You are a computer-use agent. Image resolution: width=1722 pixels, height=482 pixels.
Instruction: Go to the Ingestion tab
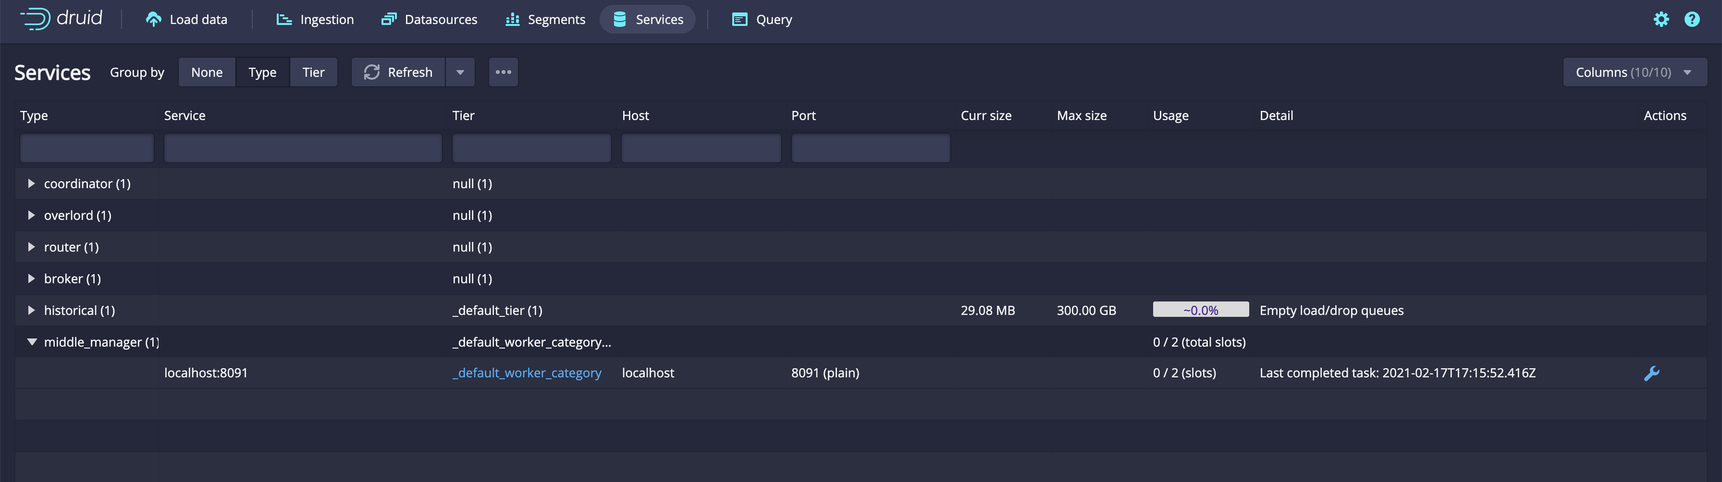315,19
